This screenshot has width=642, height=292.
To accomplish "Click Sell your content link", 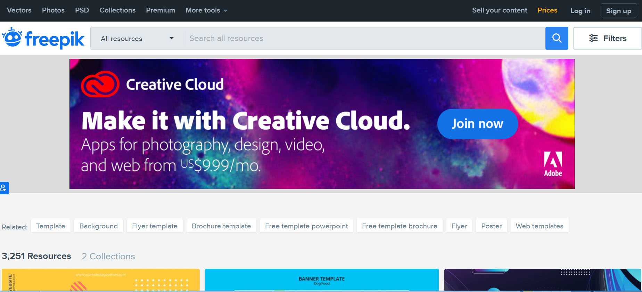I will (500, 10).
